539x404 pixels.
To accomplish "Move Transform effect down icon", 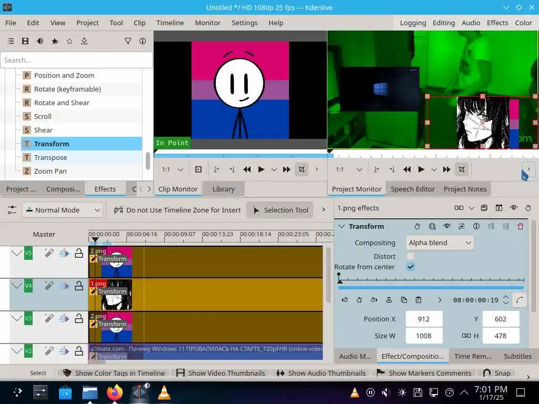I will [x=506, y=226].
